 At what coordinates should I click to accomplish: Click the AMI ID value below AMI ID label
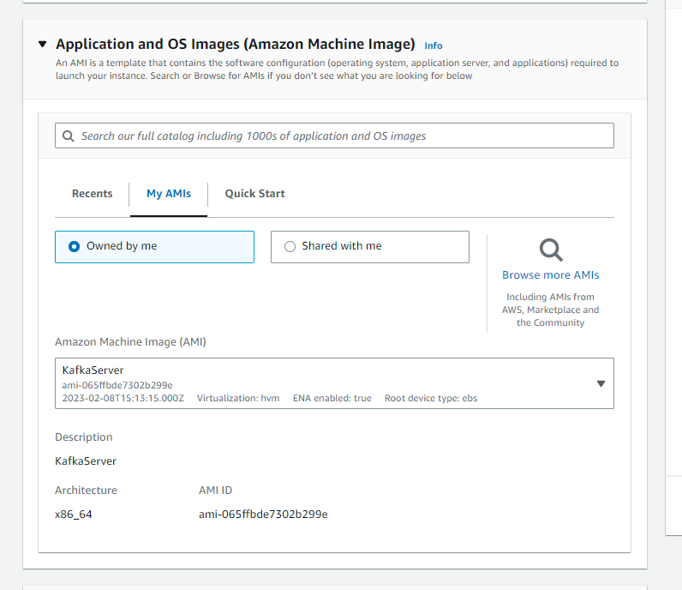tap(263, 515)
